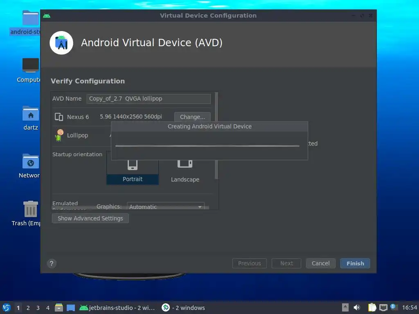Image resolution: width=419 pixels, height=314 pixels.
Task: Open the '- 2 windows' taskbar group
Action: [183, 308]
